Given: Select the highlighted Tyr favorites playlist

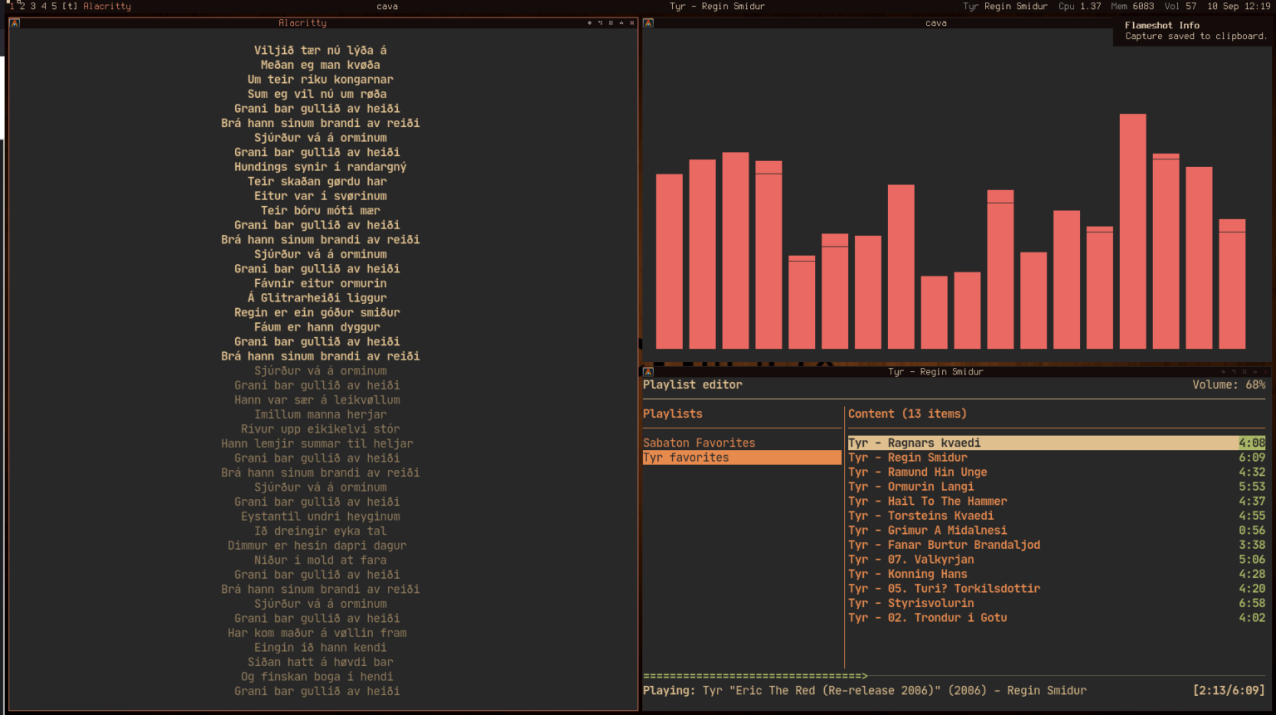Looking at the screenshot, I should [686, 458].
